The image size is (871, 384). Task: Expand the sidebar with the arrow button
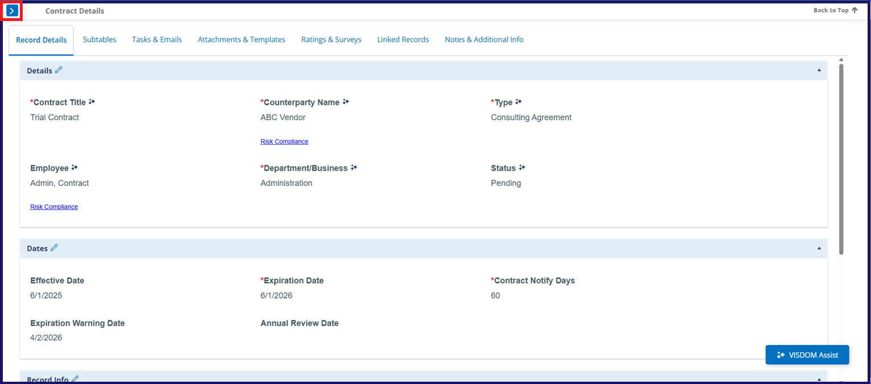click(x=12, y=11)
